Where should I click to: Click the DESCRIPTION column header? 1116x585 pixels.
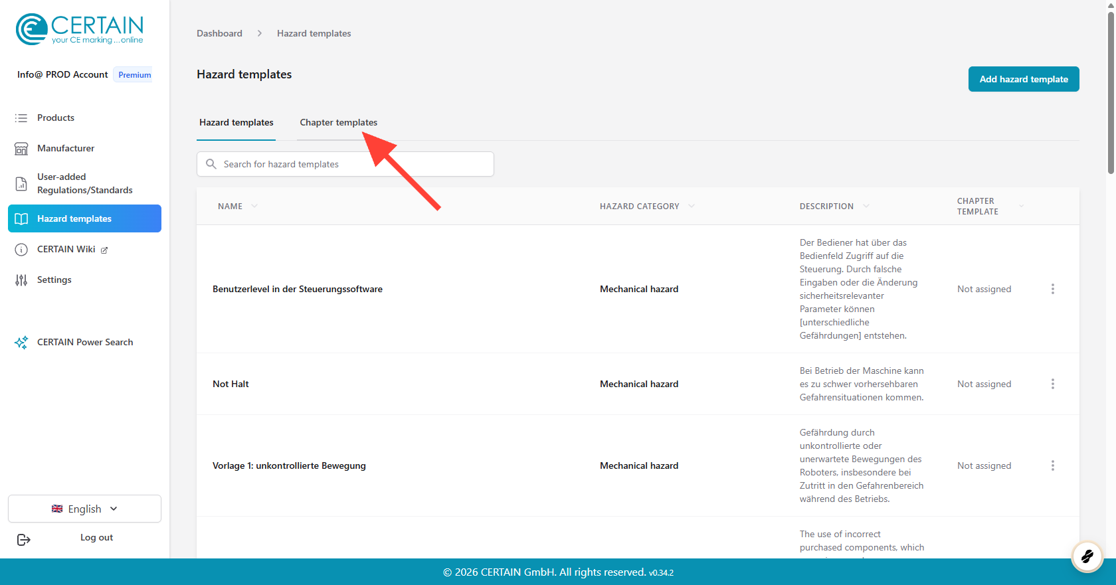826,207
